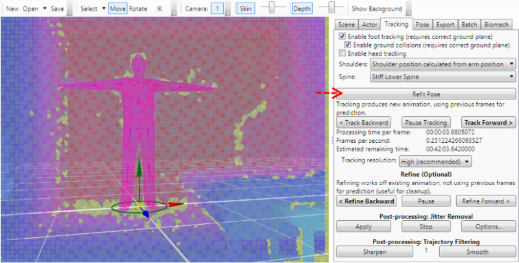Open the toolbar overflow after Save
Viewport: 519px width, 263px height.
[69, 8]
